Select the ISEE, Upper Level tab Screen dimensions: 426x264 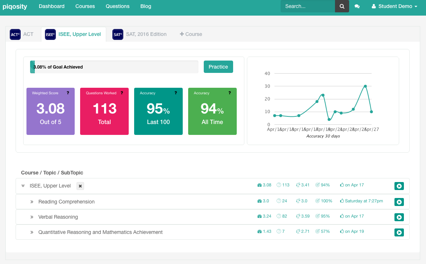coord(73,34)
